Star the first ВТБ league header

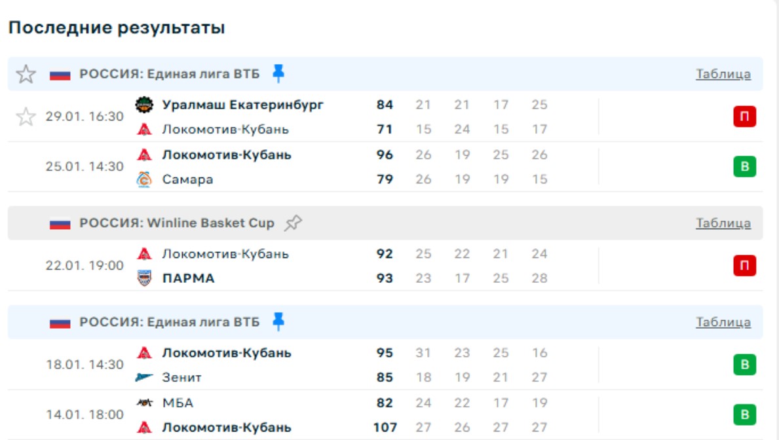tap(26, 74)
